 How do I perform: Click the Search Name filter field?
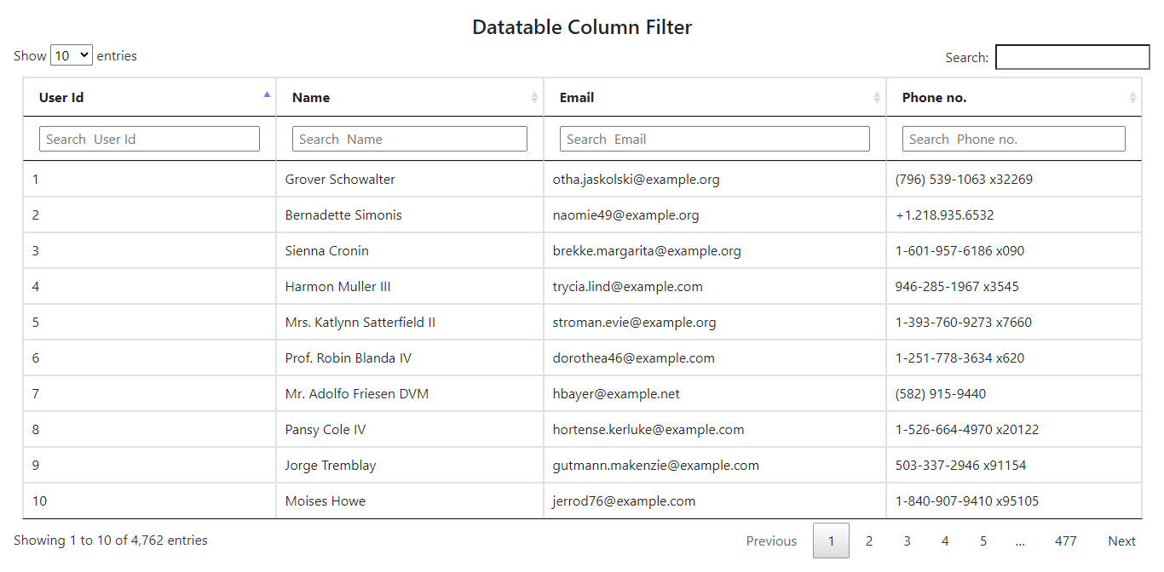click(410, 139)
